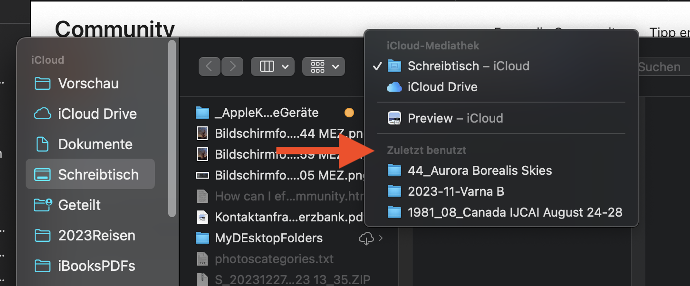Select Vorschau folder in the sidebar
The width and height of the screenshot is (690, 286).
coord(88,84)
